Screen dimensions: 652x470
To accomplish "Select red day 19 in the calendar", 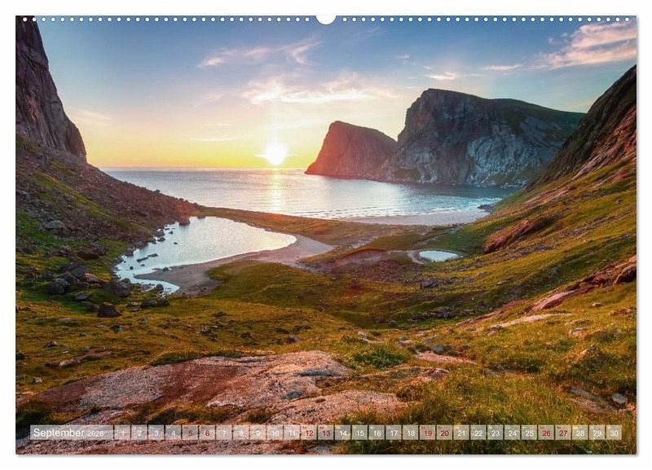I will pyautogui.click(x=427, y=433).
